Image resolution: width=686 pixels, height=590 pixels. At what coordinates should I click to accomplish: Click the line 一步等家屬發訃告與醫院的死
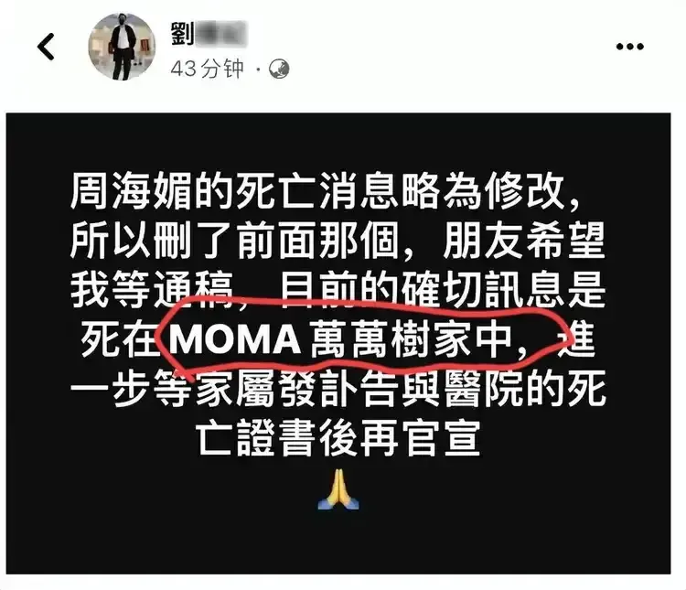pyautogui.click(x=338, y=389)
